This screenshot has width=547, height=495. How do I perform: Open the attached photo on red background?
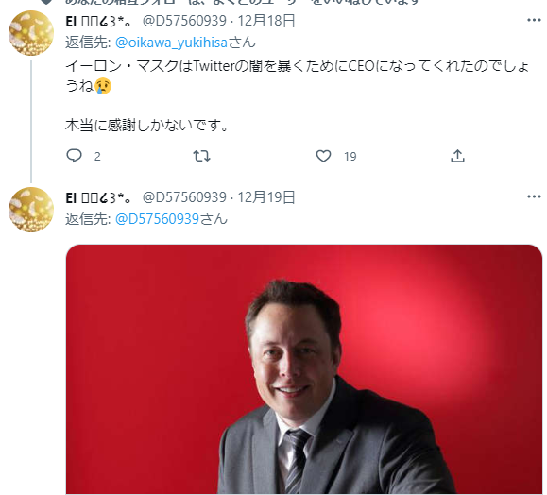(x=304, y=369)
